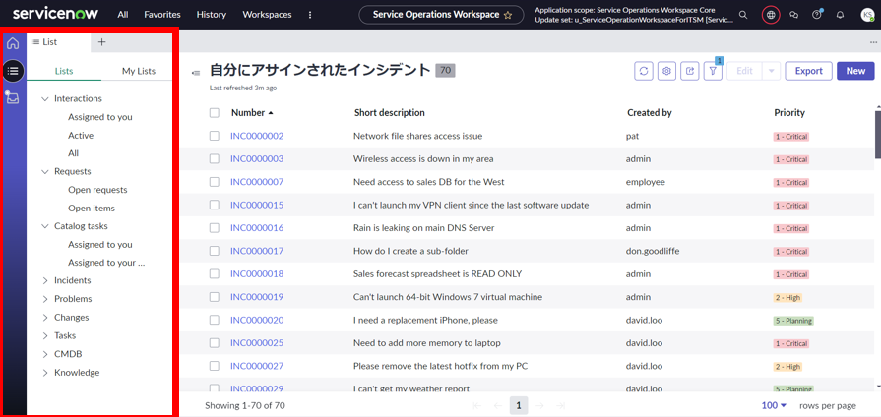Open tab bar overflow dots at right
Image resolution: width=881 pixels, height=417 pixels.
tap(872, 42)
